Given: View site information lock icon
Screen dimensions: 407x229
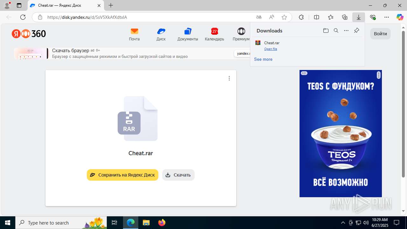Looking at the screenshot, I should click(x=40, y=17).
